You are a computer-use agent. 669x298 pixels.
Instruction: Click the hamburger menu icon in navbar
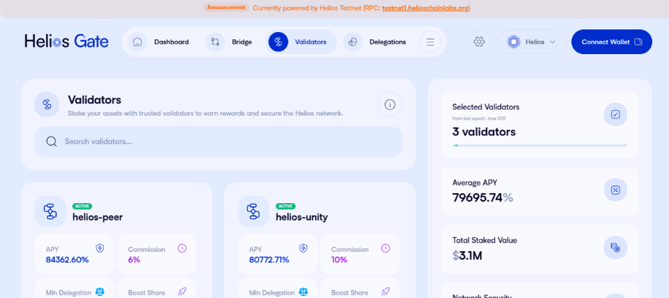pyautogui.click(x=430, y=42)
